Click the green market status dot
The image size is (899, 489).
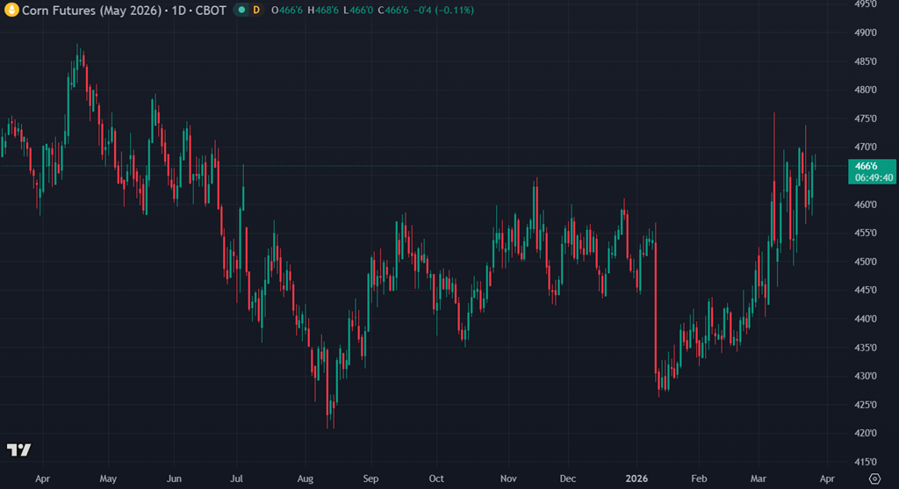(x=241, y=10)
